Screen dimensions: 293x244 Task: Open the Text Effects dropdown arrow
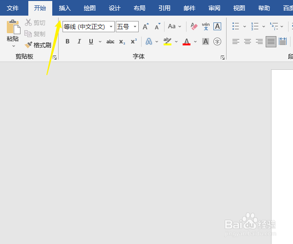[157, 41]
